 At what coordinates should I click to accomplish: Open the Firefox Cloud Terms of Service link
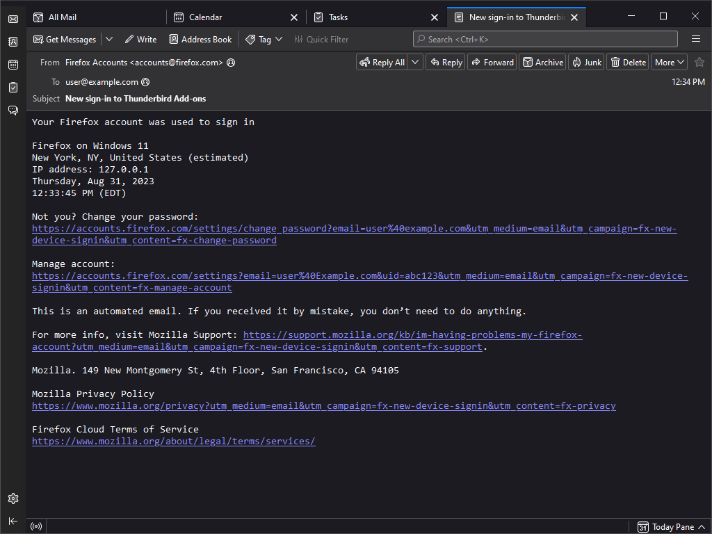click(x=173, y=441)
